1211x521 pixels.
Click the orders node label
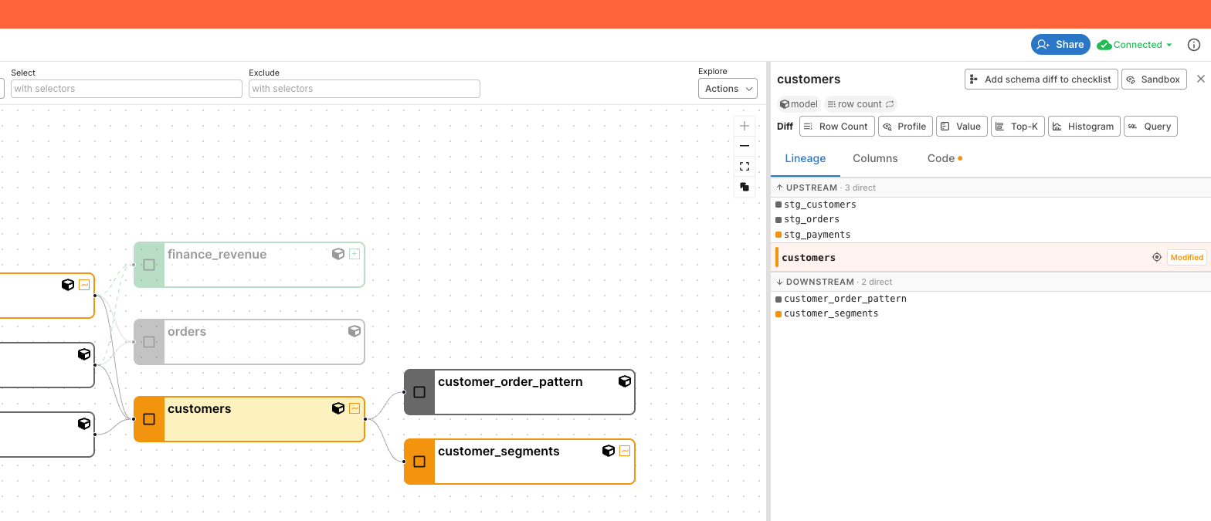click(187, 332)
